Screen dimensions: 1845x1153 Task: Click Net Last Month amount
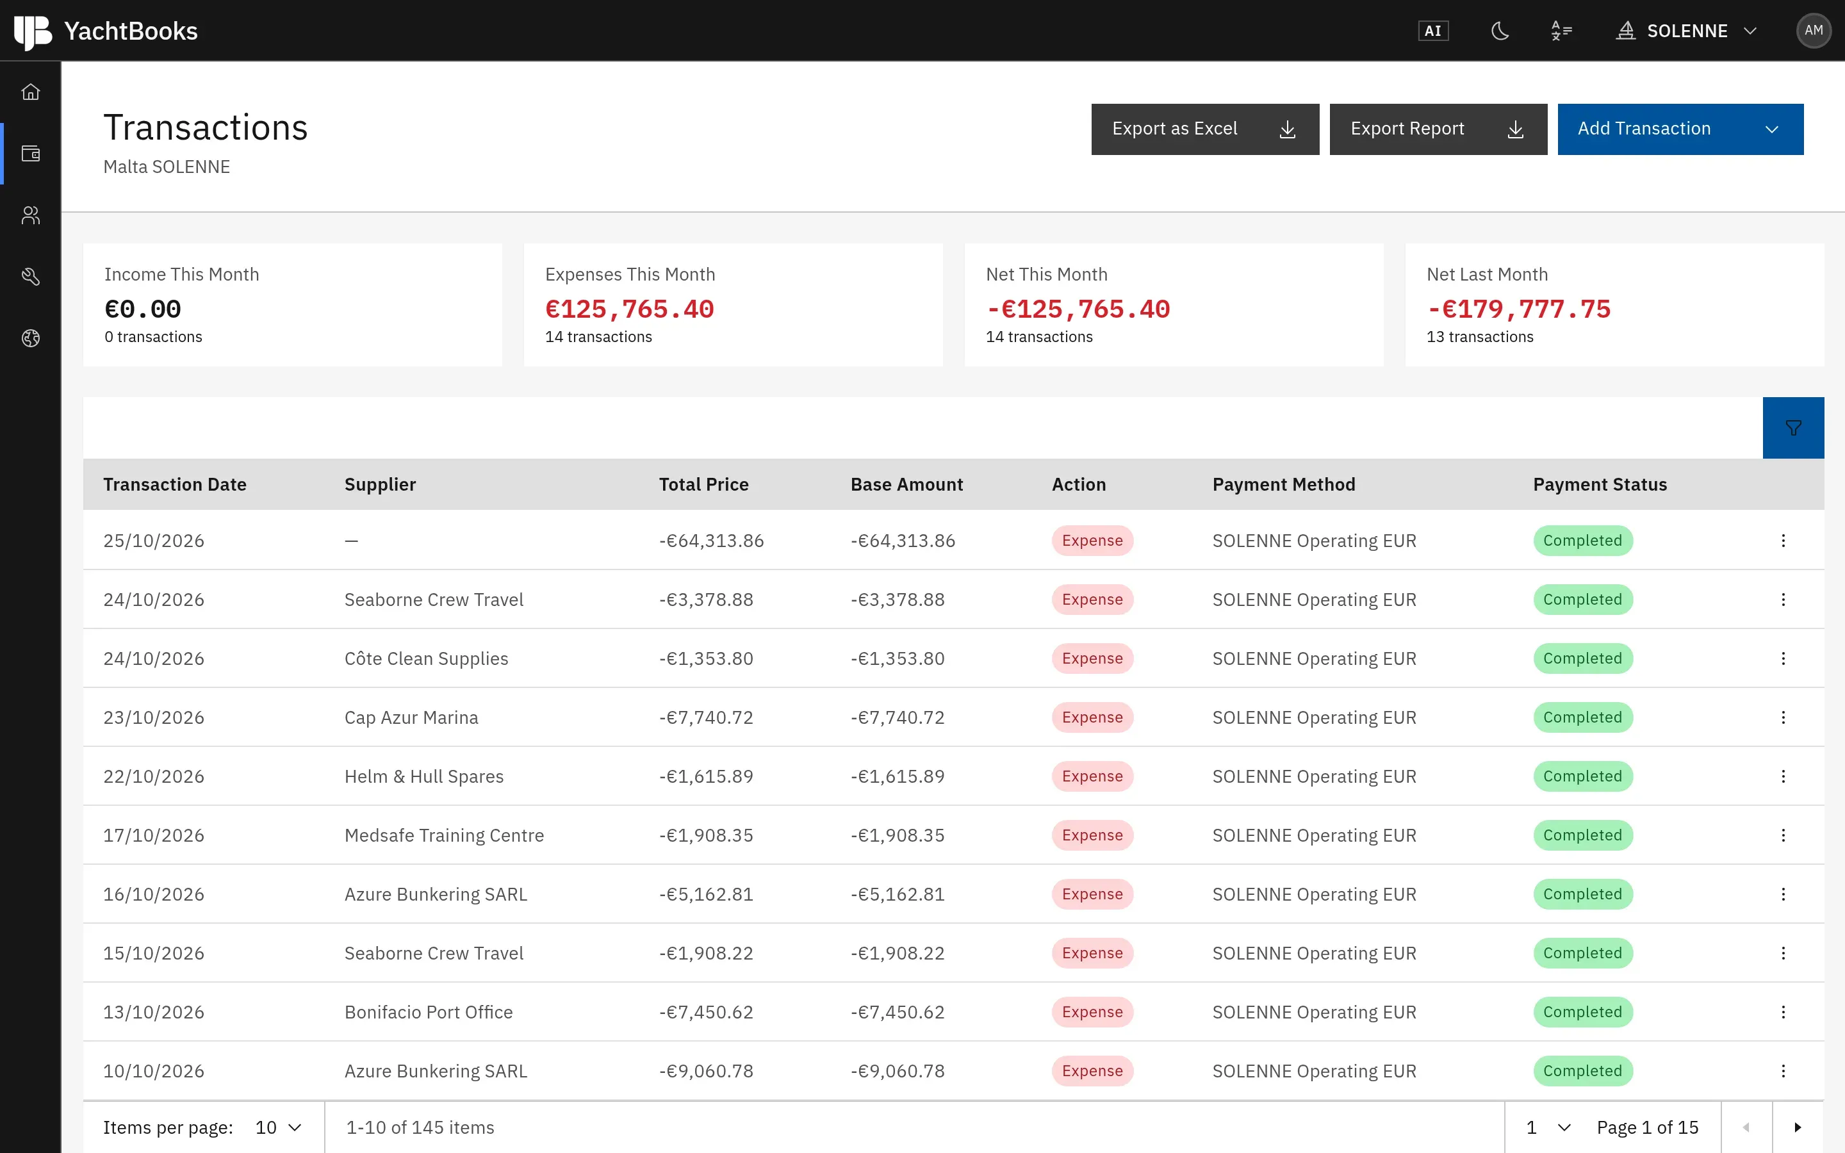click(1518, 309)
